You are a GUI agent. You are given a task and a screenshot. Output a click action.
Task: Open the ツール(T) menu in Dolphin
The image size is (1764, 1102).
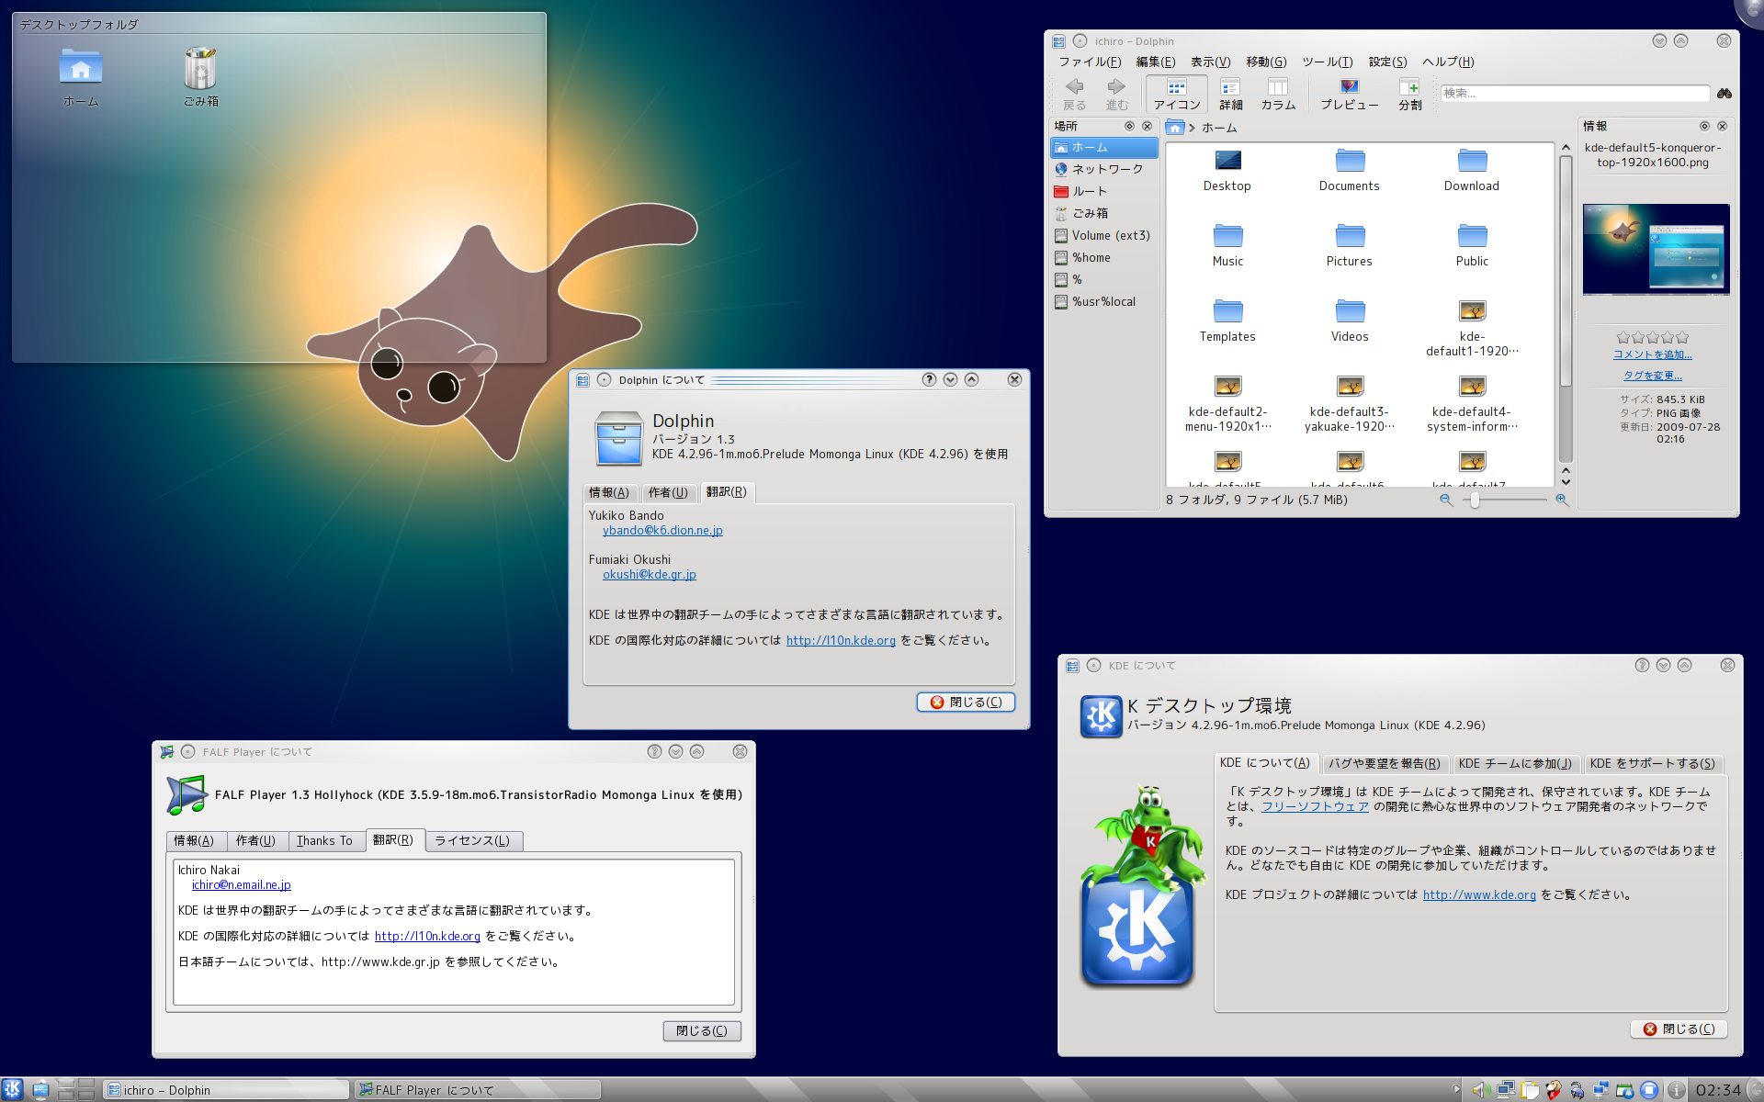pos(1327,62)
